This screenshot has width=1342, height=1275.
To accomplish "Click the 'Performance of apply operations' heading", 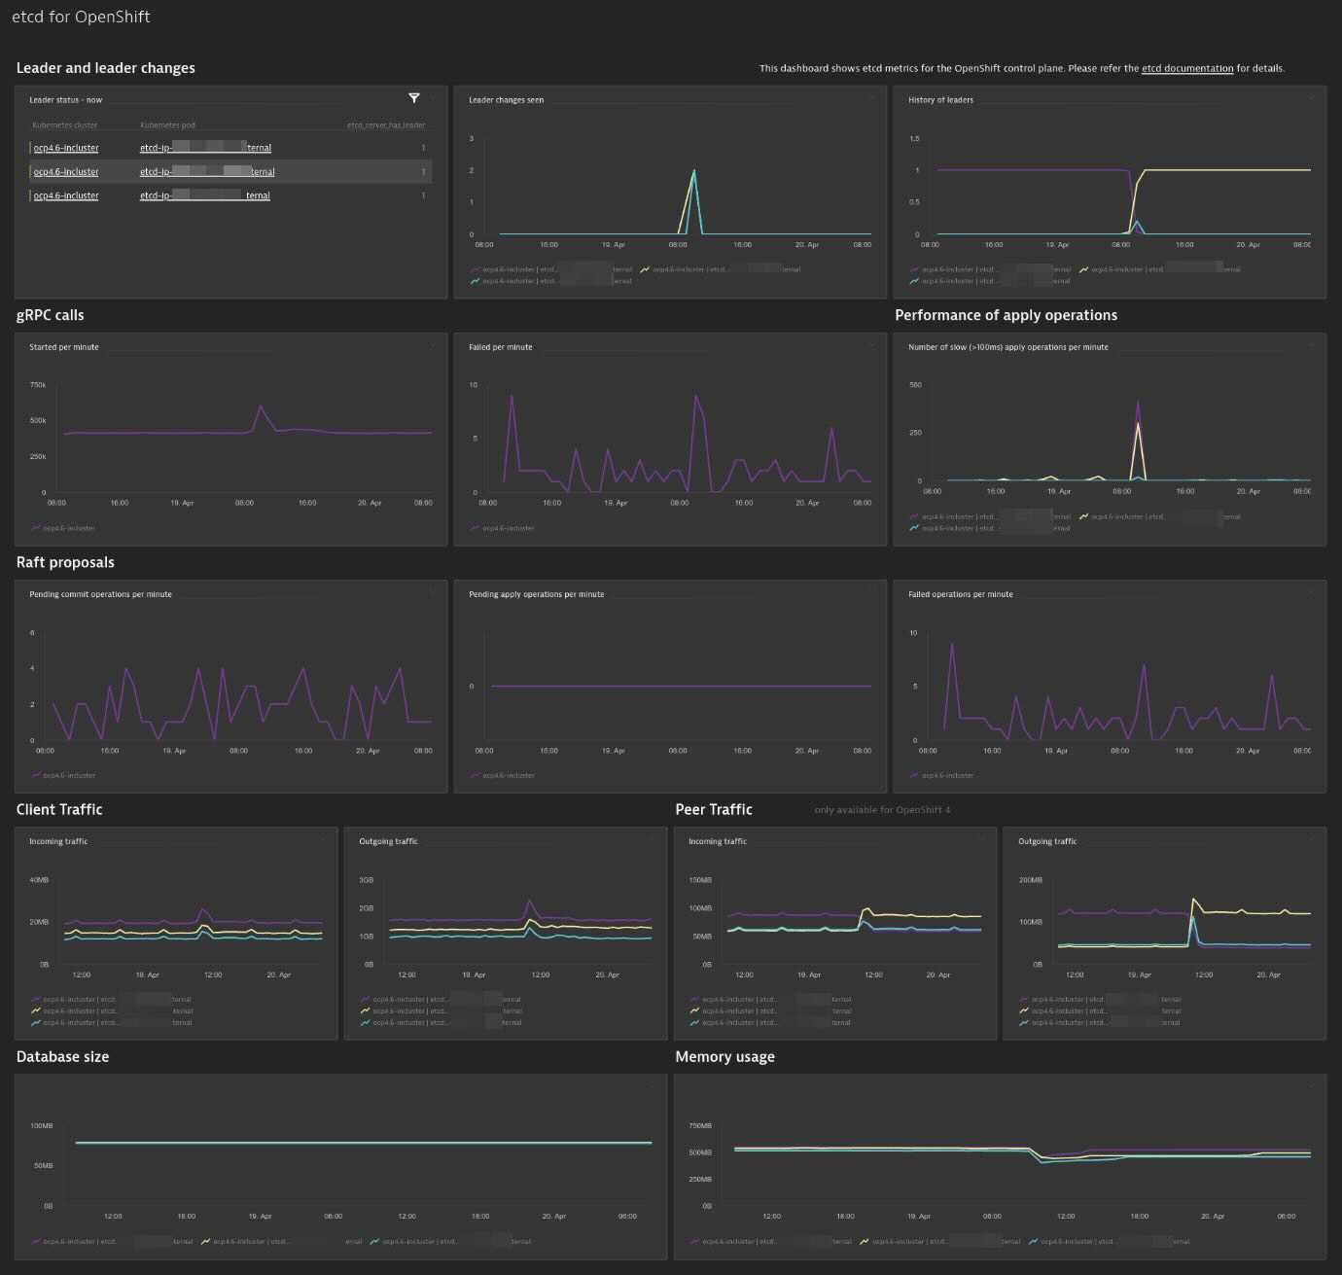I will [x=1006, y=315].
